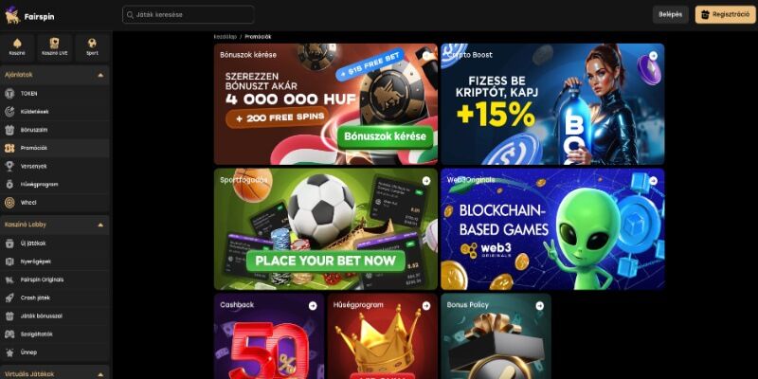
Task: Click the Fairspin logo icon
Action: click(x=12, y=15)
